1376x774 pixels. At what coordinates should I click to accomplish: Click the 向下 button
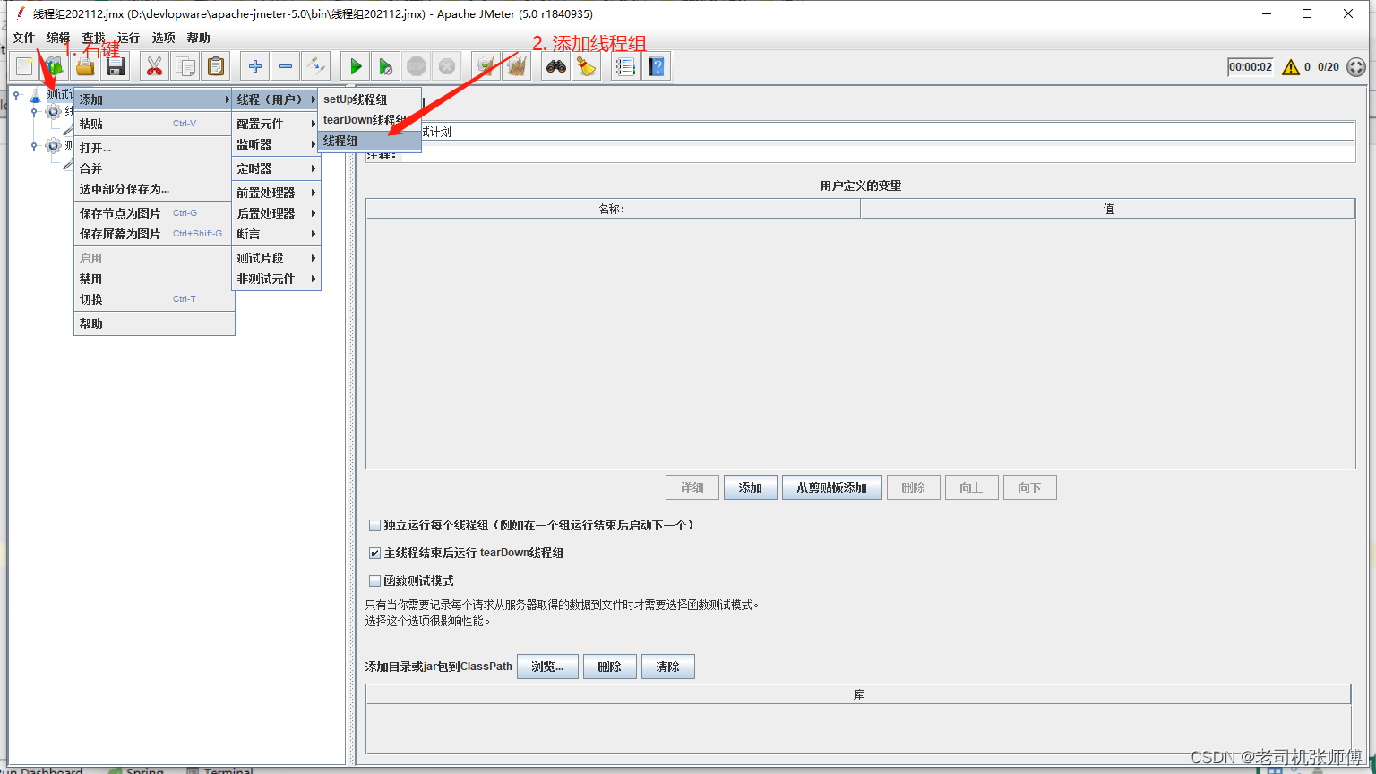click(1030, 487)
